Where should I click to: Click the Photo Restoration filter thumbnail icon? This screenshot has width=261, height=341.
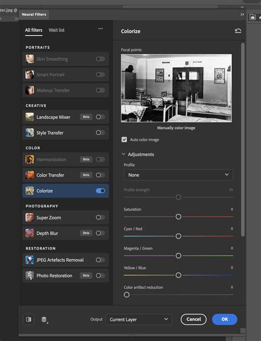(30, 276)
